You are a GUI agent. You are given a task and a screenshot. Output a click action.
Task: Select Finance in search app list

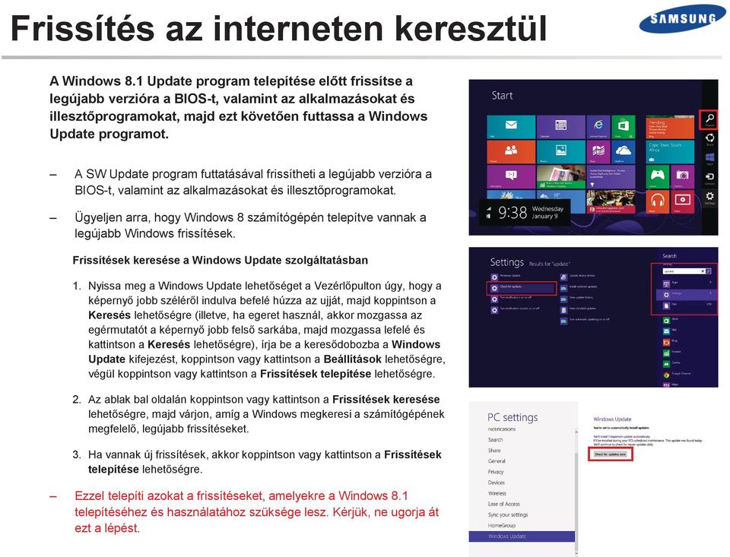(x=671, y=353)
